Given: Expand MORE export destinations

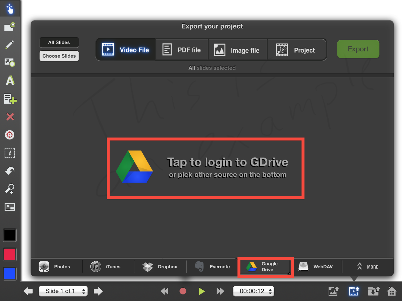Looking at the screenshot, I should coord(368,267).
